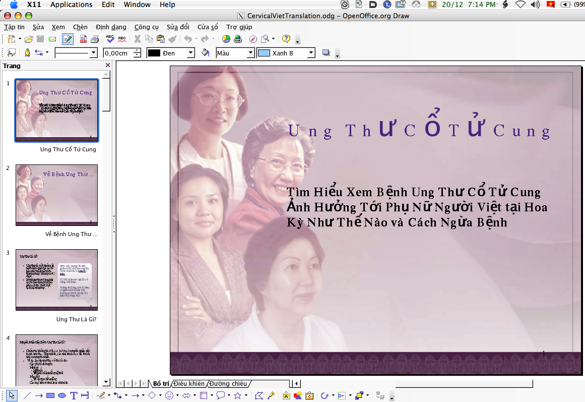Toggle Edit File mode icon

coord(68,39)
